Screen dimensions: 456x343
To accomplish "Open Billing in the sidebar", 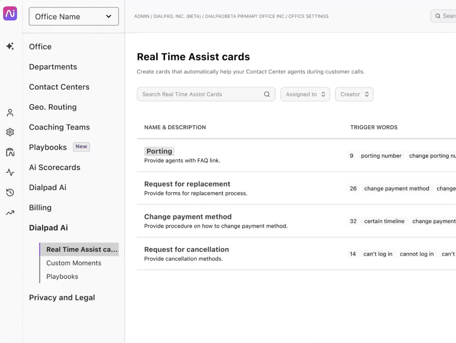I will [40, 208].
